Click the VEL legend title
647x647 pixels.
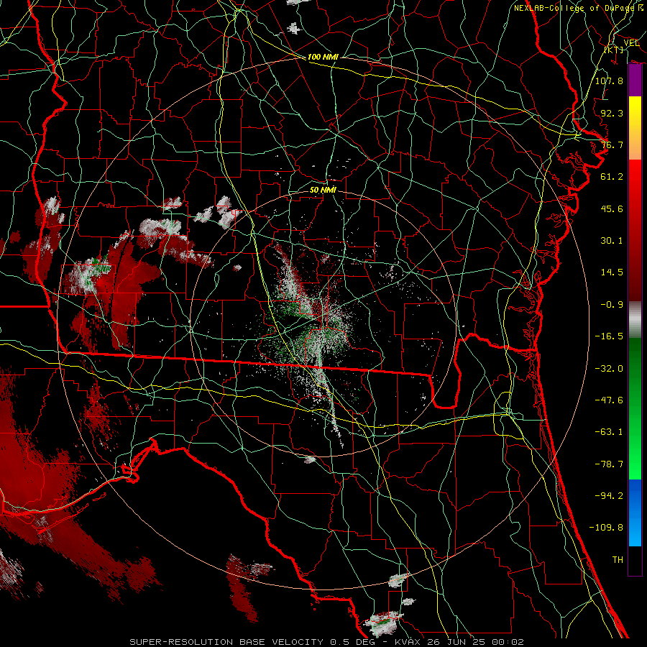(x=631, y=43)
